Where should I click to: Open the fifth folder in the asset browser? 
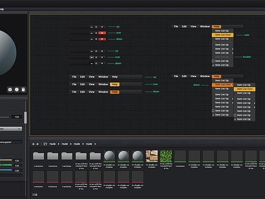pos(95,156)
